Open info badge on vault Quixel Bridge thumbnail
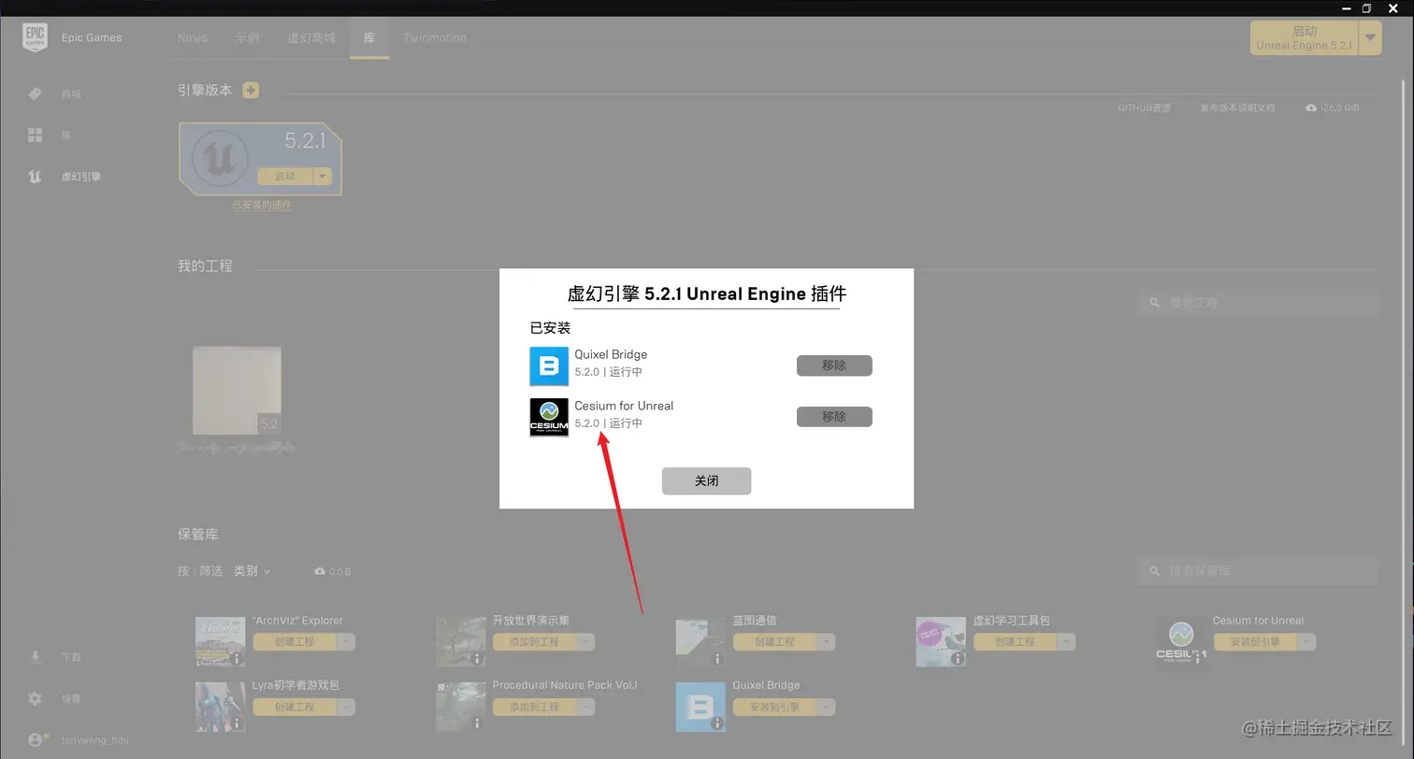The image size is (1414, 759). pos(719,724)
